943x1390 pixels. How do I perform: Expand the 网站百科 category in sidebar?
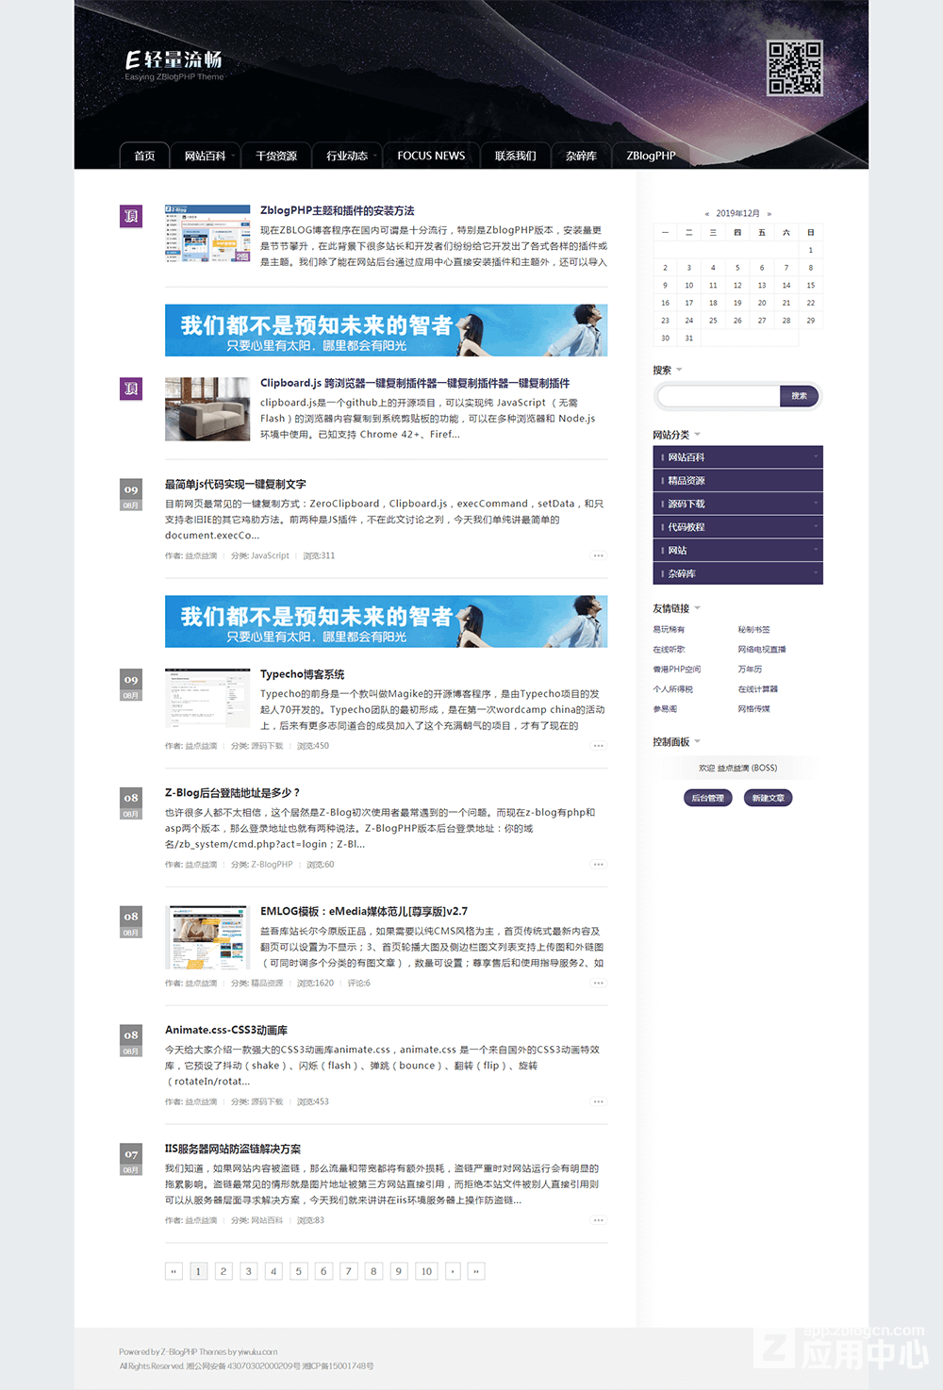[x=815, y=457]
